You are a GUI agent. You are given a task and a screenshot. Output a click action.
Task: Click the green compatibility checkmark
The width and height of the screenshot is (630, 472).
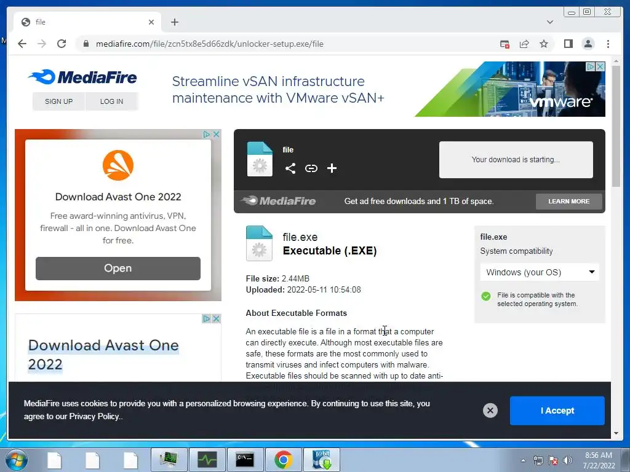(x=486, y=296)
